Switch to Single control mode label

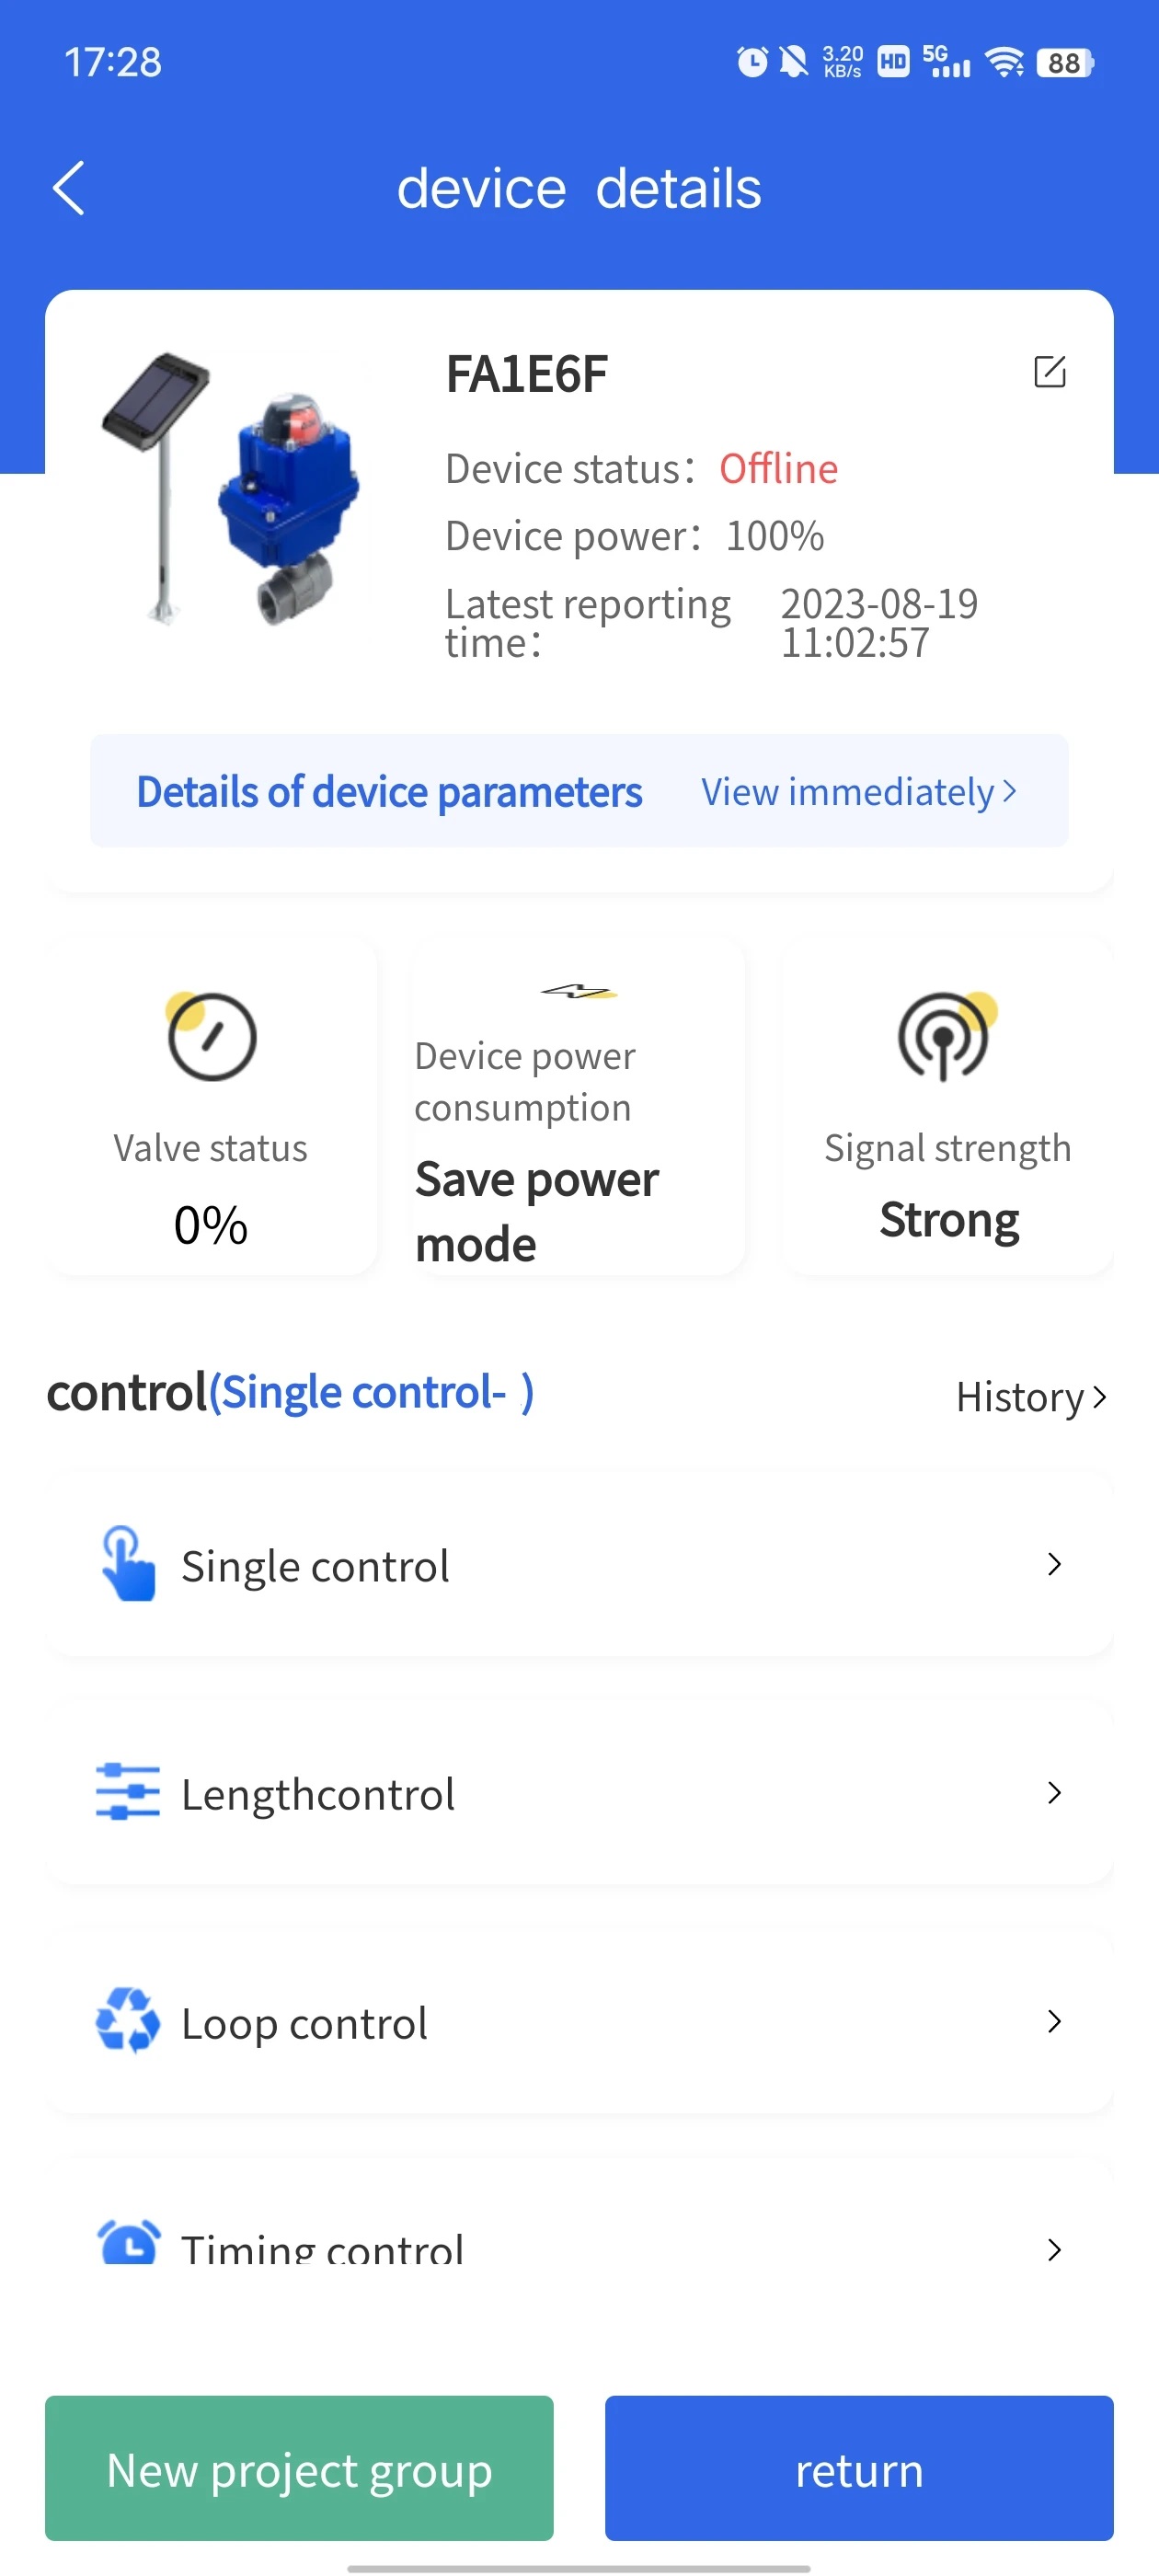[x=369, y=1392]
